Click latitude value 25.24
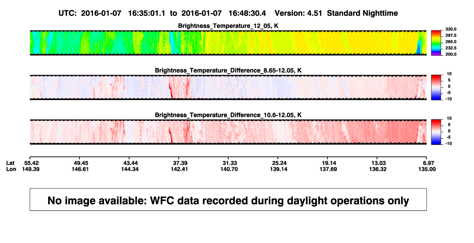The width and height of the screenshot is (474, 243). pos(279,162)
